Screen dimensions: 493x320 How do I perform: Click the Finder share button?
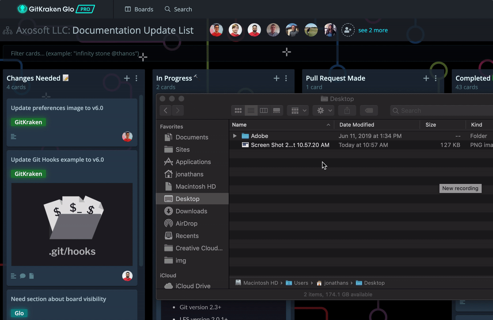coord(347,110)
